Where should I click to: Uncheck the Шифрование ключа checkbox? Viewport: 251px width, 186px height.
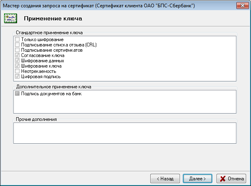(17, 66)
